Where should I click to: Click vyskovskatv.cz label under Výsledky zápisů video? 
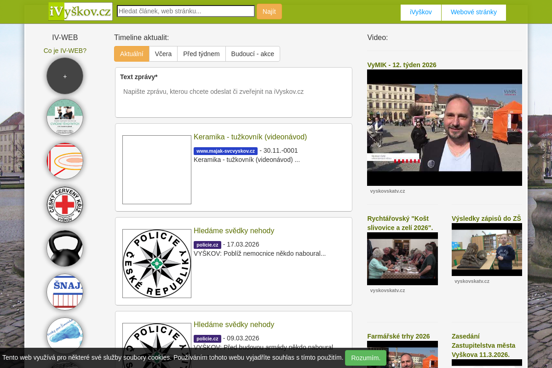472,281
